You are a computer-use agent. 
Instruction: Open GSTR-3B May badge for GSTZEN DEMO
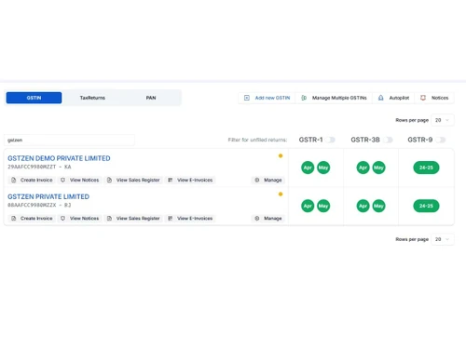(378, 168)
